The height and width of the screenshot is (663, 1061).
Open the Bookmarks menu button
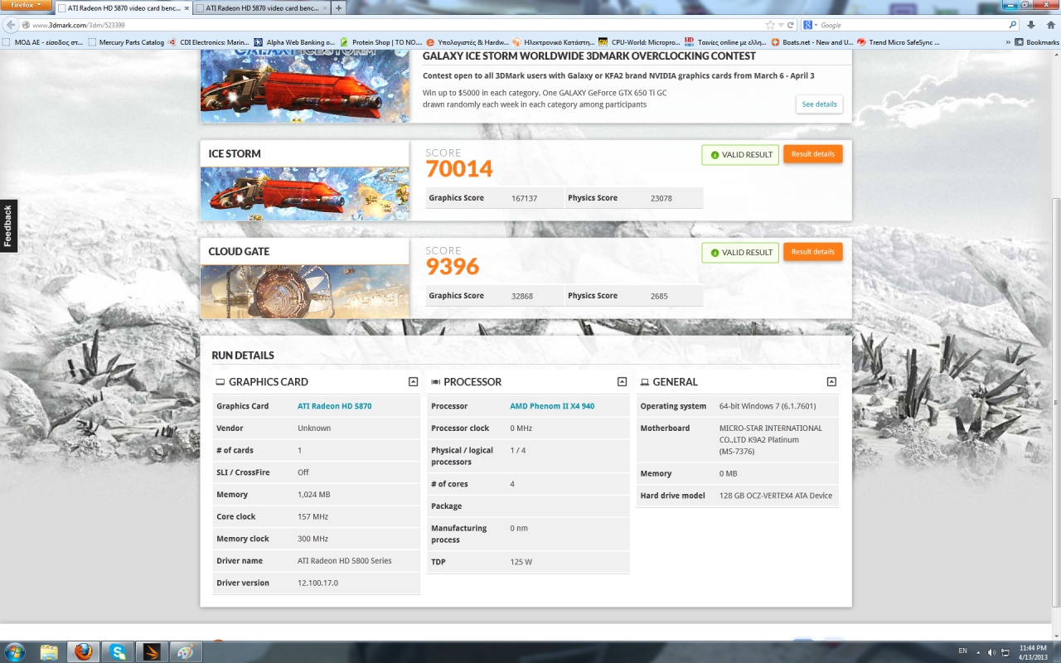(1037, 42)
